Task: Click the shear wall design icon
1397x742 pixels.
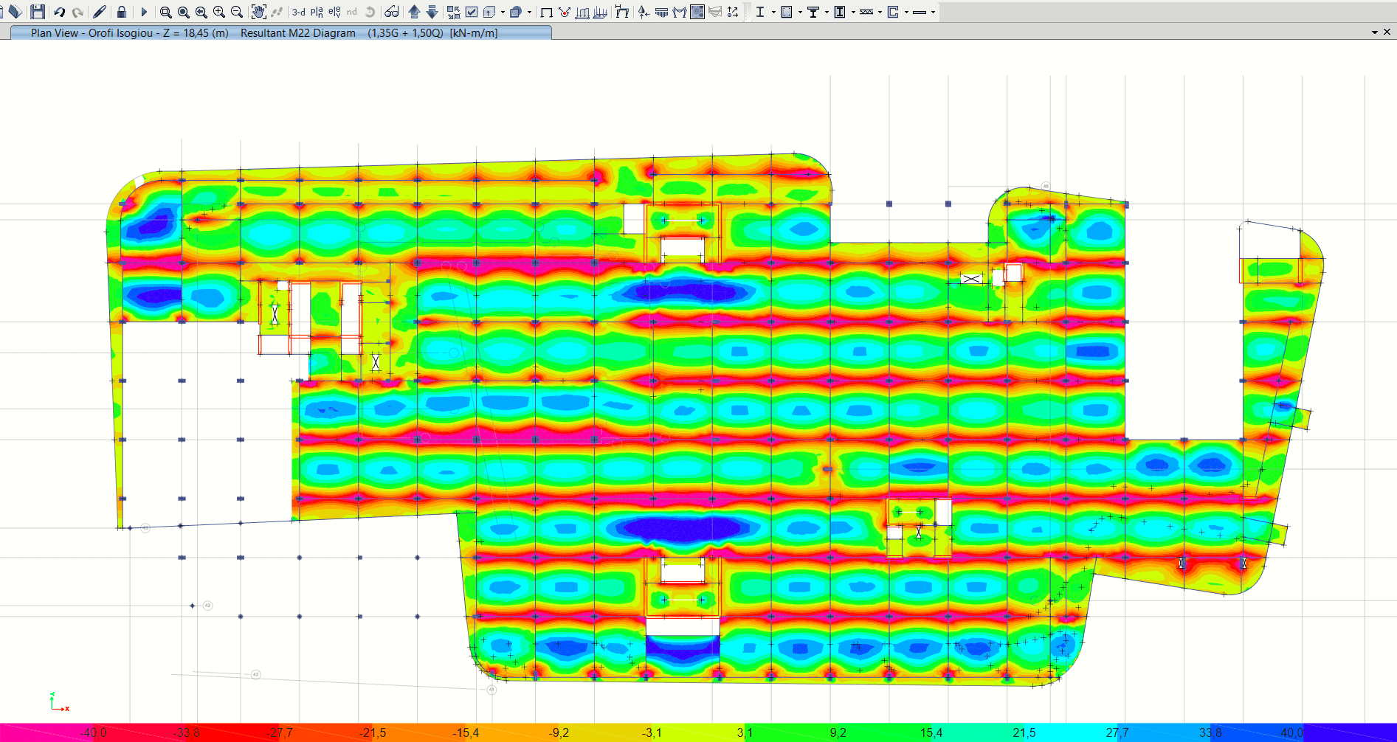Action: [893, 12]
